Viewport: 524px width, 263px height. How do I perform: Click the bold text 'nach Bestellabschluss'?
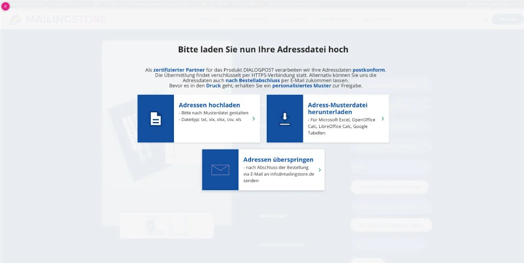coord(253,81)
